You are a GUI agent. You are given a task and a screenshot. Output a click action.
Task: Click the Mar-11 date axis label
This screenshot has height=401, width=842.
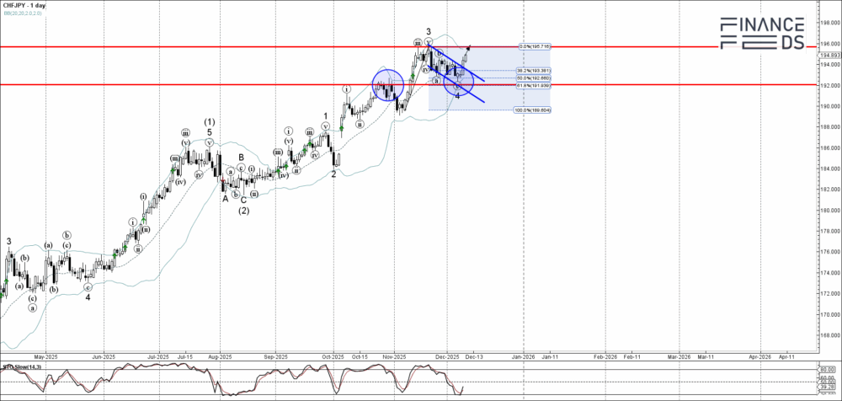(x=705, y=356)
